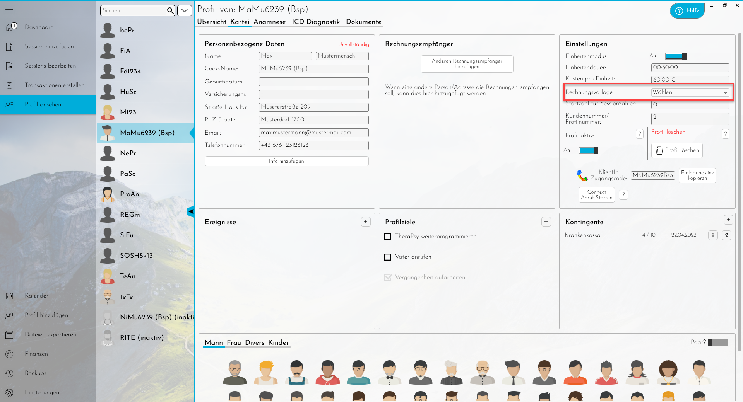Image resolution: width=743 pixels, height=402 pixels.
Task: Click the Suchen search field
Action: [x=133, y=10]
